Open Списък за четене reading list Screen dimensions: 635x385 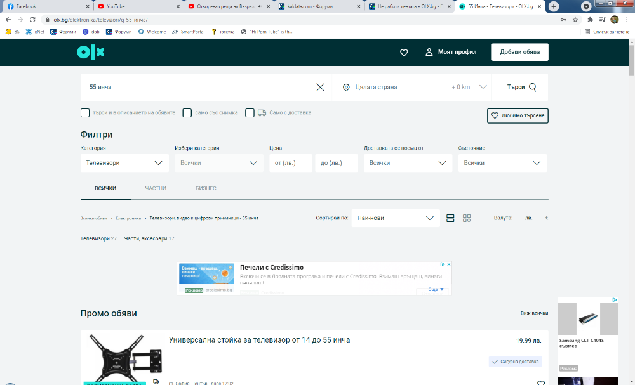pos(607,32)
